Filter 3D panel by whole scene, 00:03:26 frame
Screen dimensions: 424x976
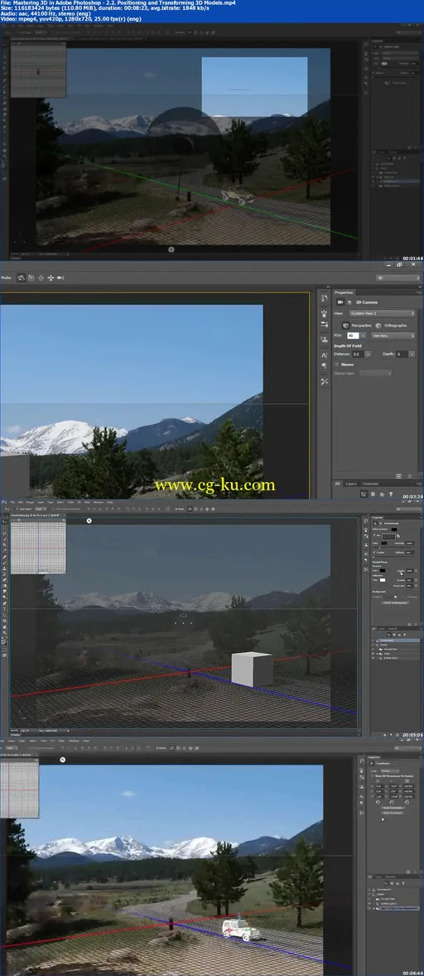(x=364, y=495)
